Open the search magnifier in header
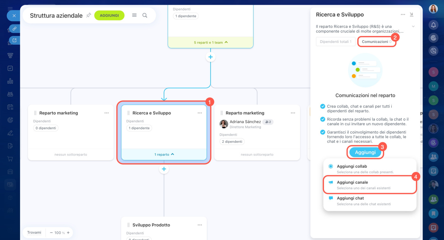The height and width of the screenshot is (240, 444). pos(145,15)
